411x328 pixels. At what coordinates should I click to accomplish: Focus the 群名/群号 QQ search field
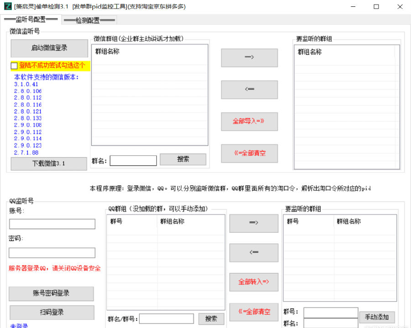point(166,319)
